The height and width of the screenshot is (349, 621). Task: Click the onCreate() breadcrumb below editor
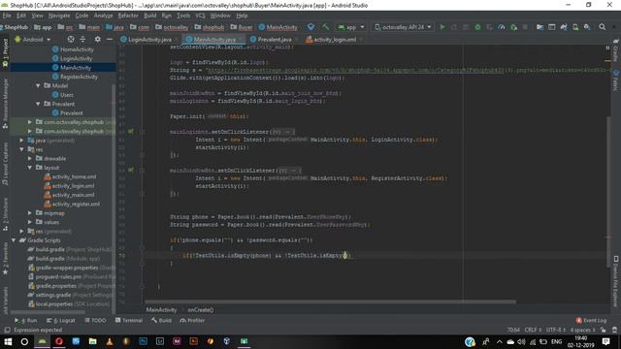[201, 310]
